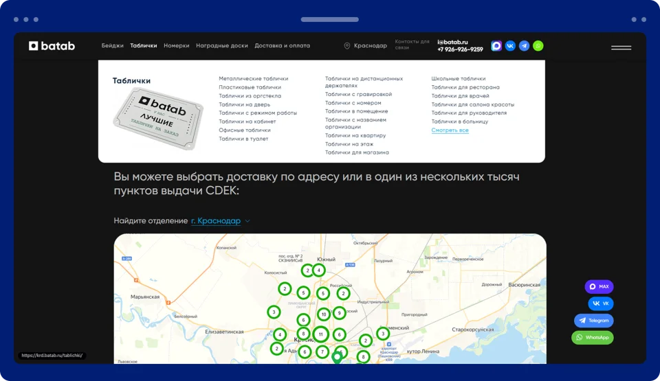660x381 pixels.
Task: Open Таблички для ресторана link
Action: point(465,87)
